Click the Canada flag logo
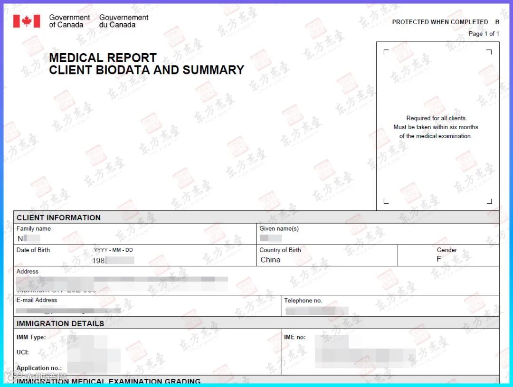This screenshot has height=387, width=513. pyautogui.click(x=27, y=21)
